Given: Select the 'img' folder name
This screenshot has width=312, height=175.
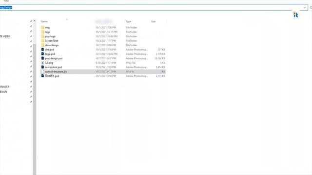Looking at the screenshot, I should point(47,28).
